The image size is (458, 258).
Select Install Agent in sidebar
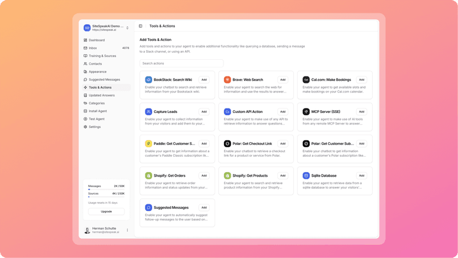click(x=106, y=111)
